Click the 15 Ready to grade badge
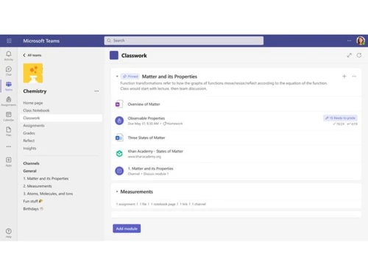This screenshot has width=368, height=276. (x=340, y=118)
